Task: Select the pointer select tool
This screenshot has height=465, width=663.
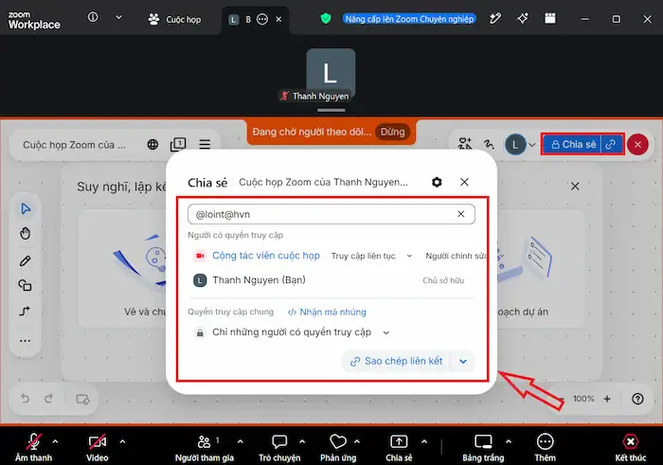Action: [26, 209]
